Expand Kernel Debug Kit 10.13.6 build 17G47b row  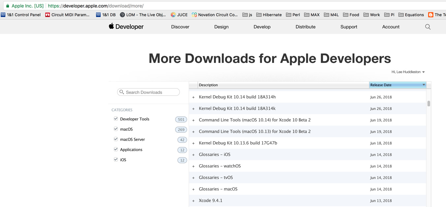coord(194,143)
